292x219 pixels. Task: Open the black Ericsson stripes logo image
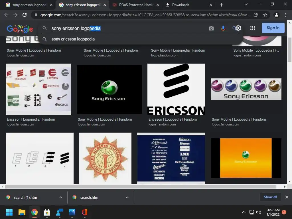[176, 89]
